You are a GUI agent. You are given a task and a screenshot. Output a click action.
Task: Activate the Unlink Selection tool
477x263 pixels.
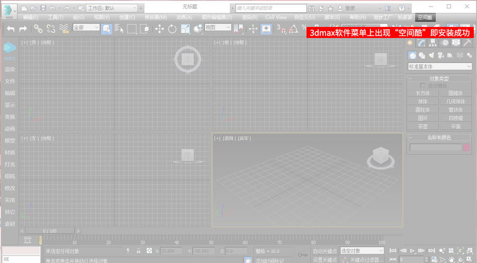pos(51,29)
